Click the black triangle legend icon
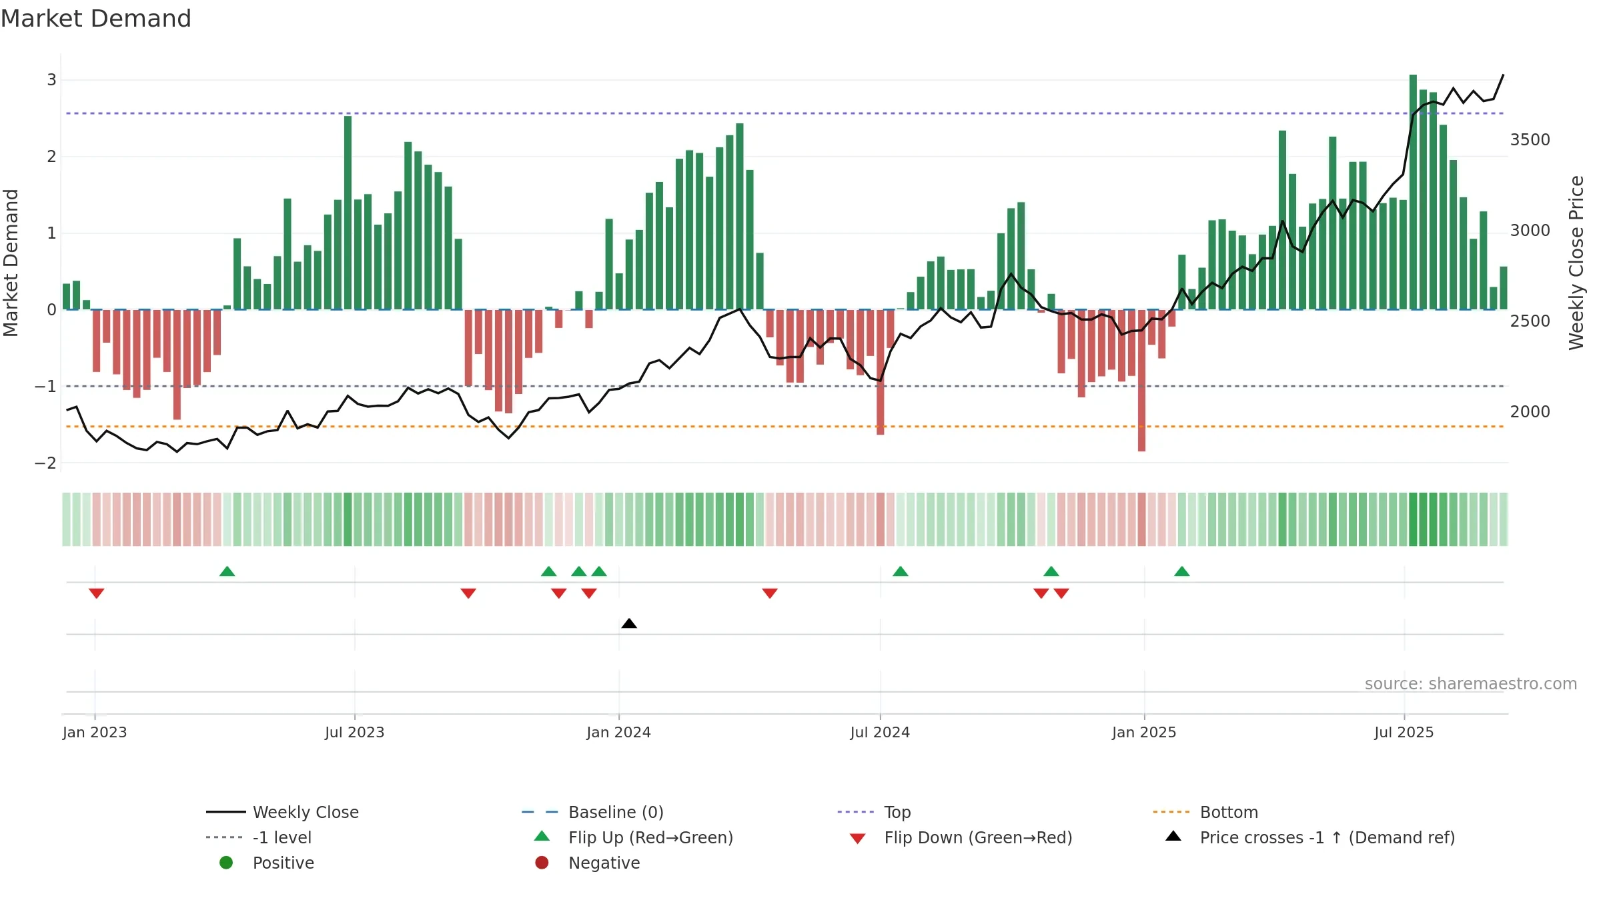 (x=1173, y=836)
